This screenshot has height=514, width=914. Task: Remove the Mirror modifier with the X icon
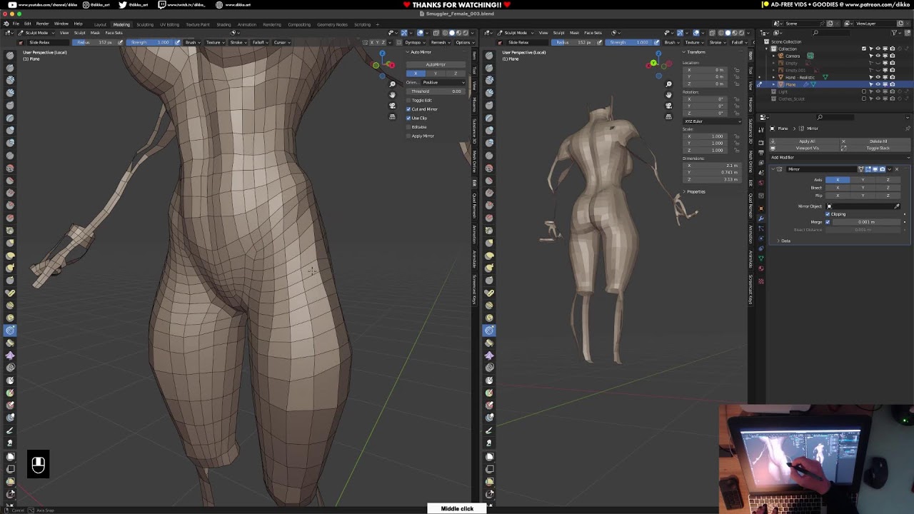pos(897,169)
